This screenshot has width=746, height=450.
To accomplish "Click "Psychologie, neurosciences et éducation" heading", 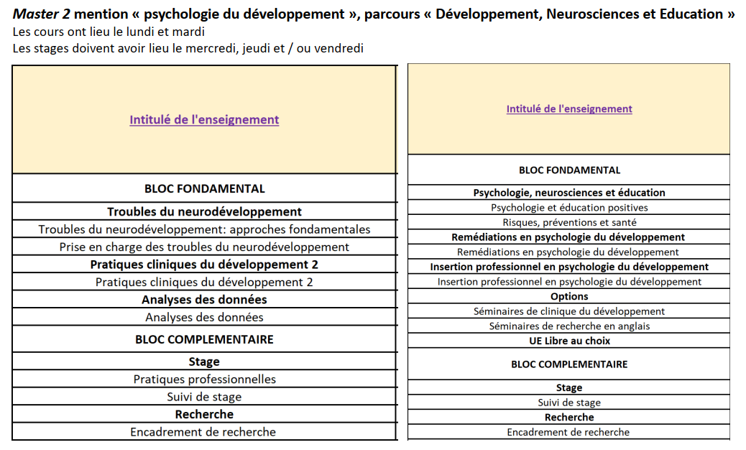I will [x=568, y=193].
